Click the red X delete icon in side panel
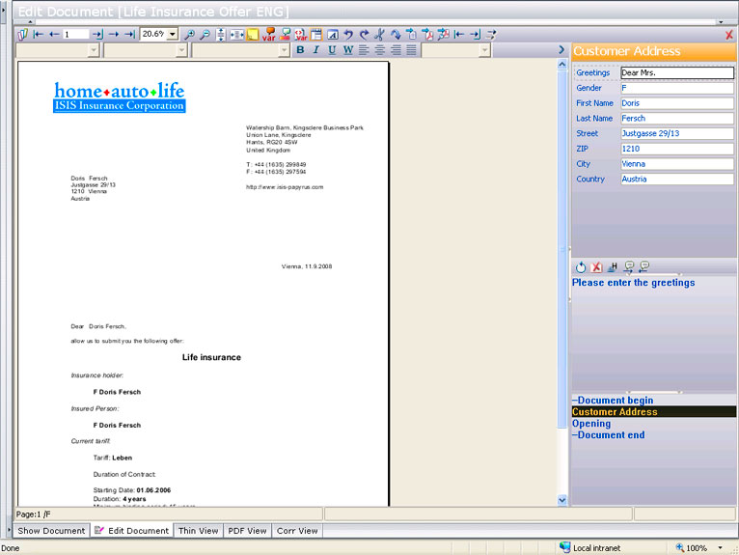The width and height of the screenshot is (739, 555). [x=596, y=267]
